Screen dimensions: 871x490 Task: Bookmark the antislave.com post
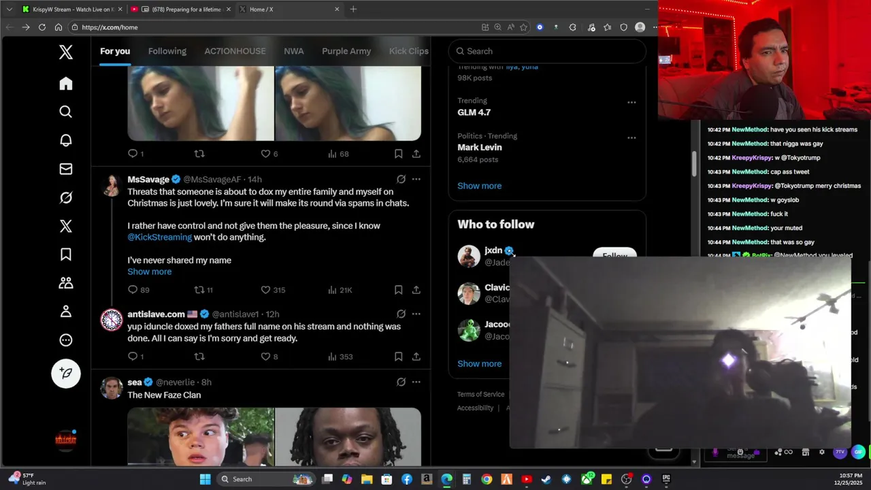(x=398, y=357)
